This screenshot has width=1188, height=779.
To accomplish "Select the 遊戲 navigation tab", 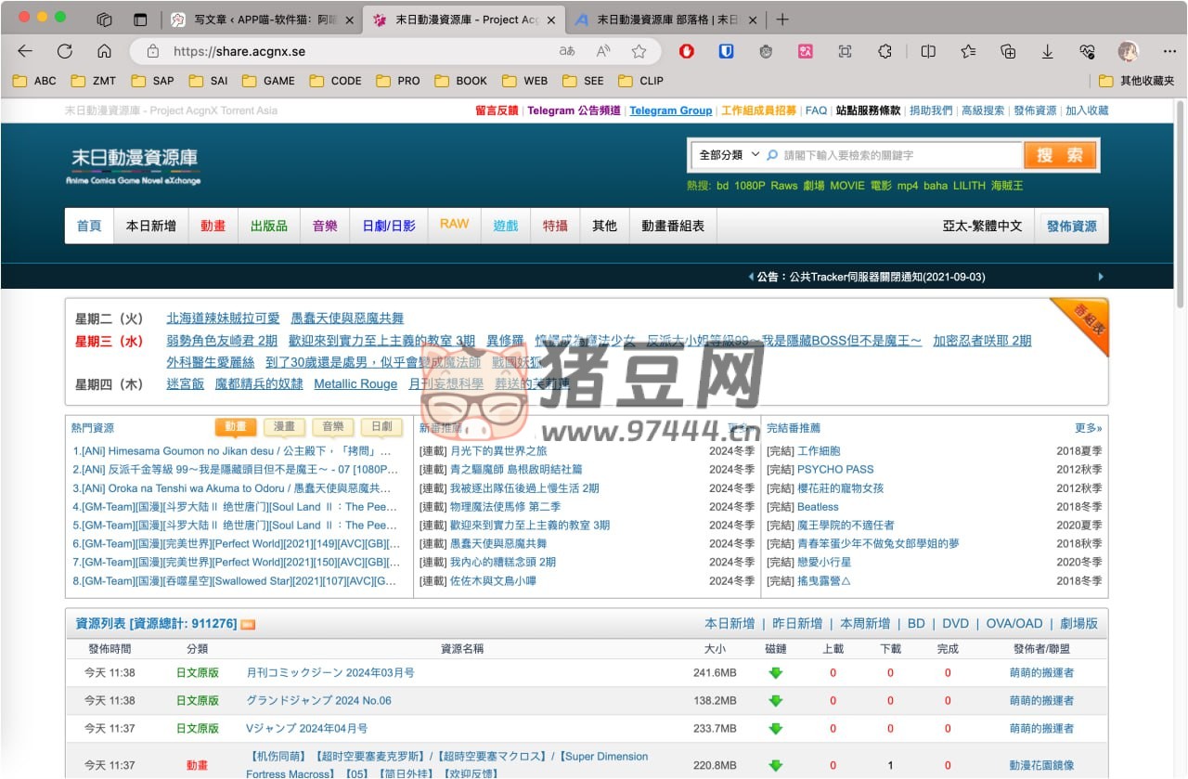I will [x=505, y=225].
